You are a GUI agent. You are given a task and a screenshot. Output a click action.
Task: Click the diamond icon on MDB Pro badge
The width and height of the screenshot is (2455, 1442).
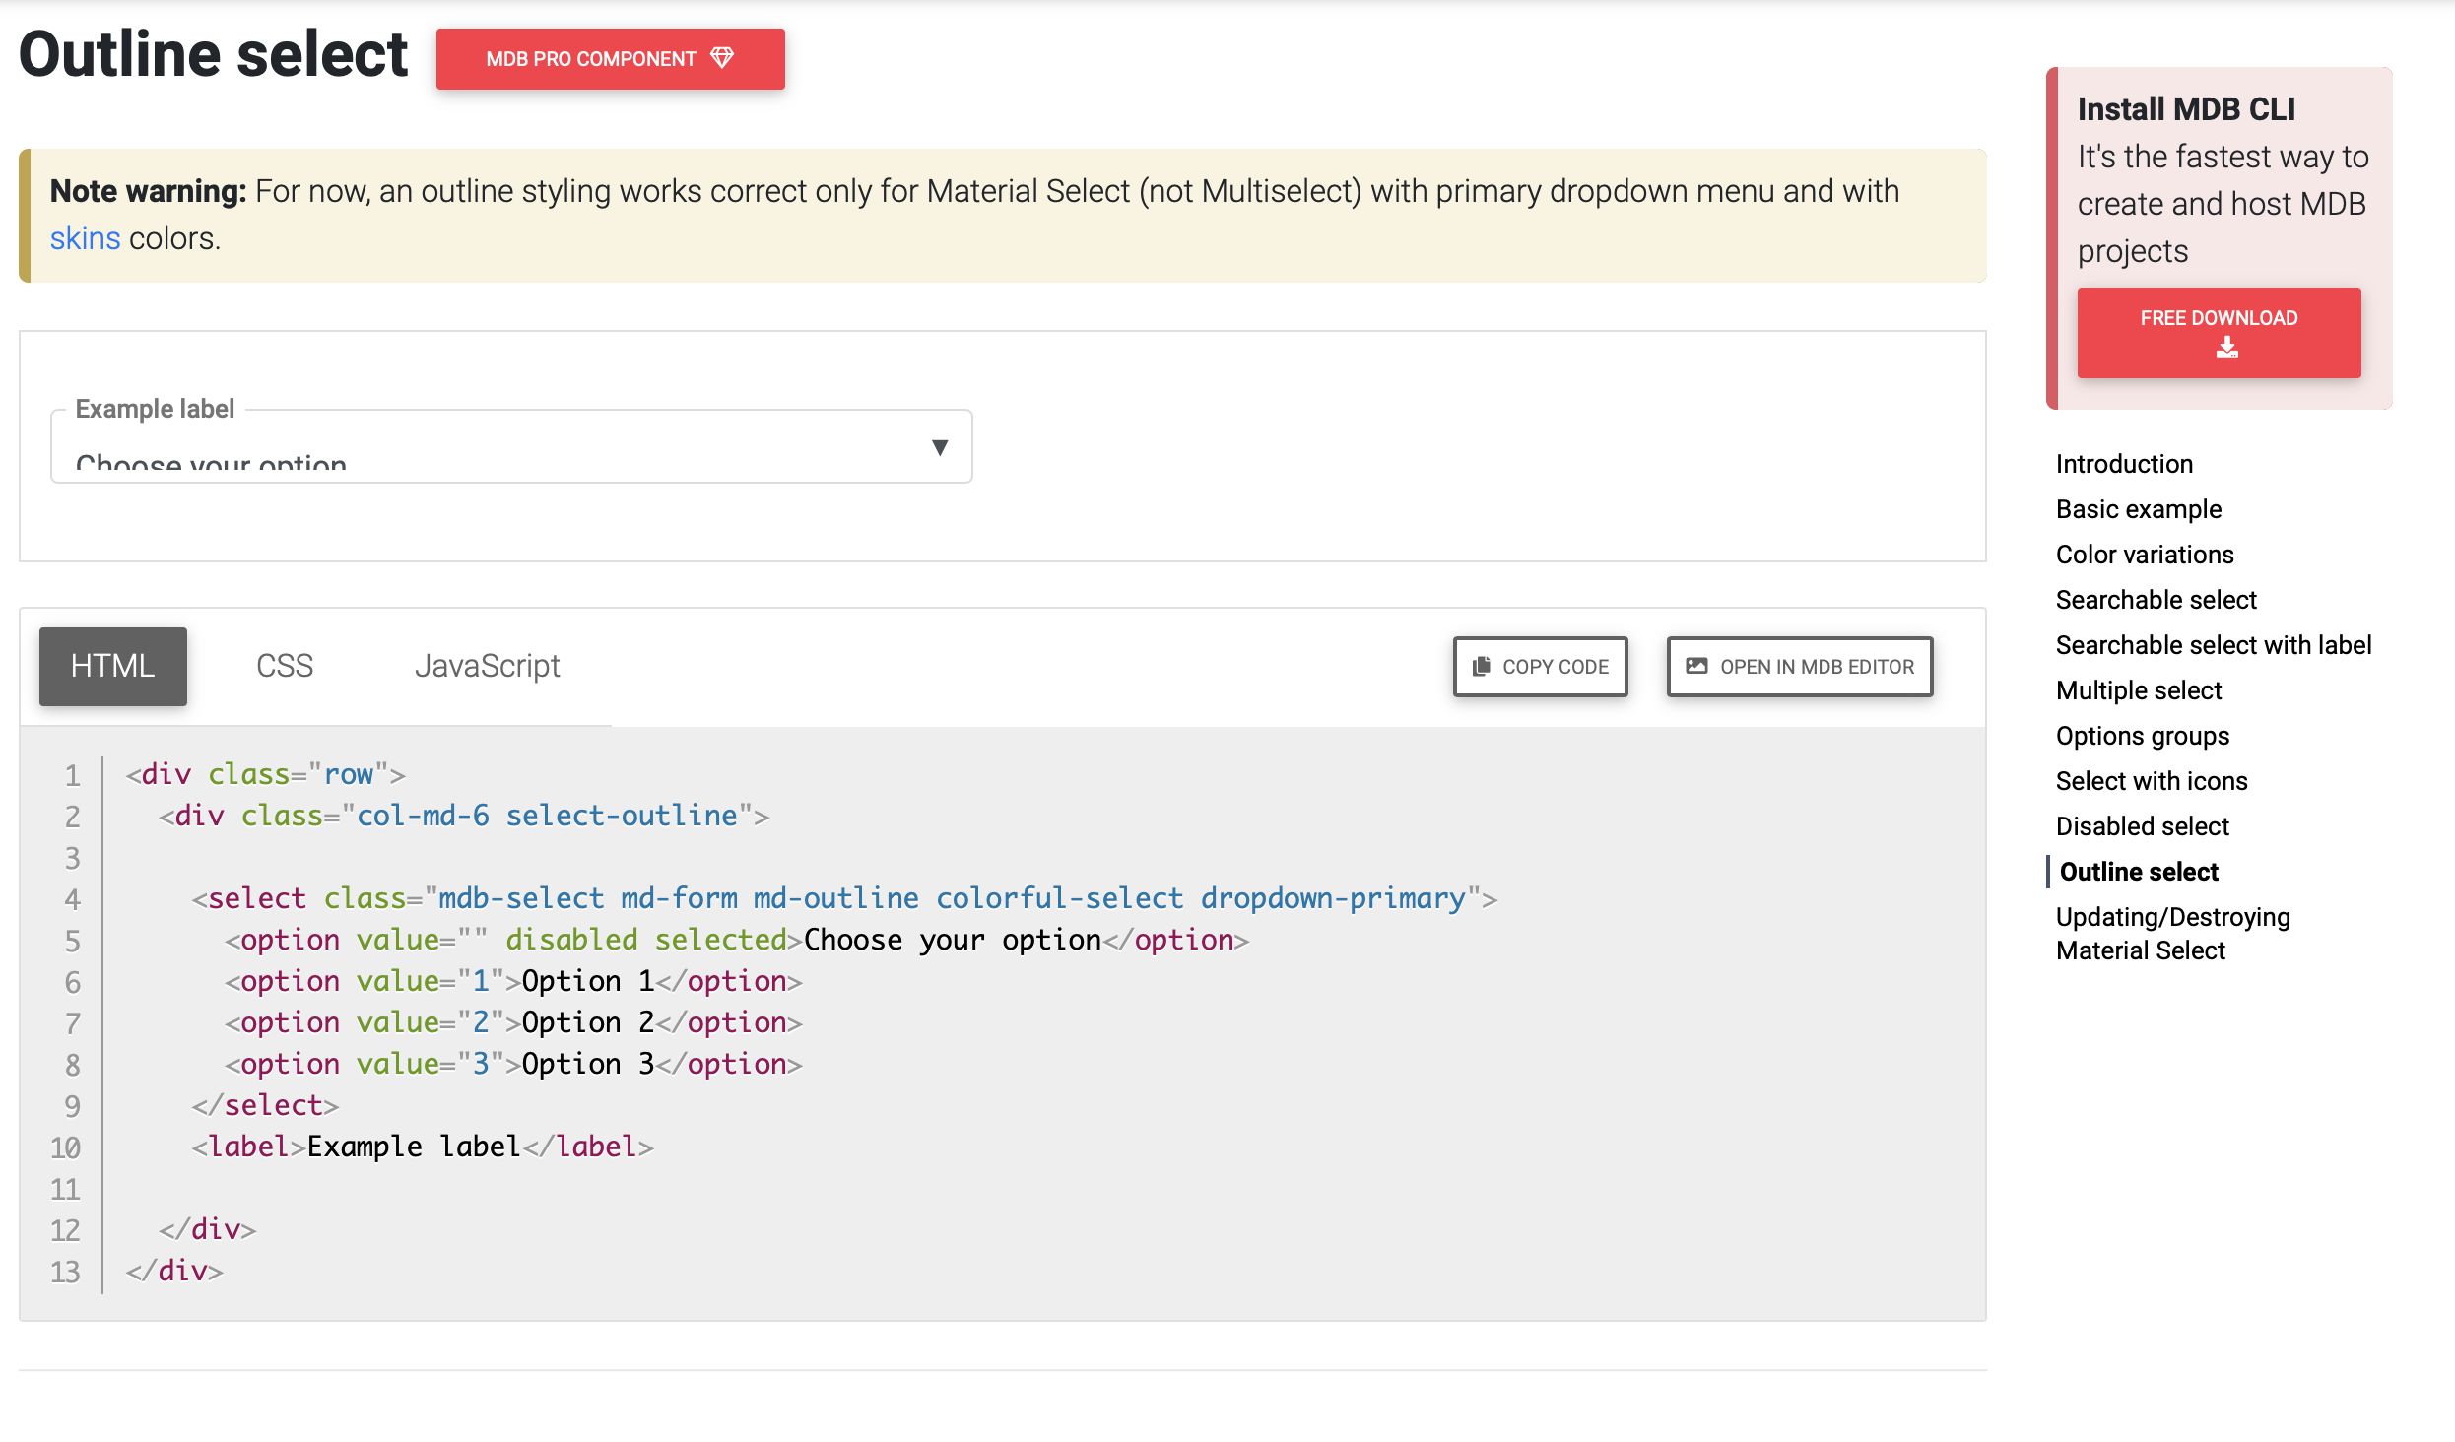722,58
